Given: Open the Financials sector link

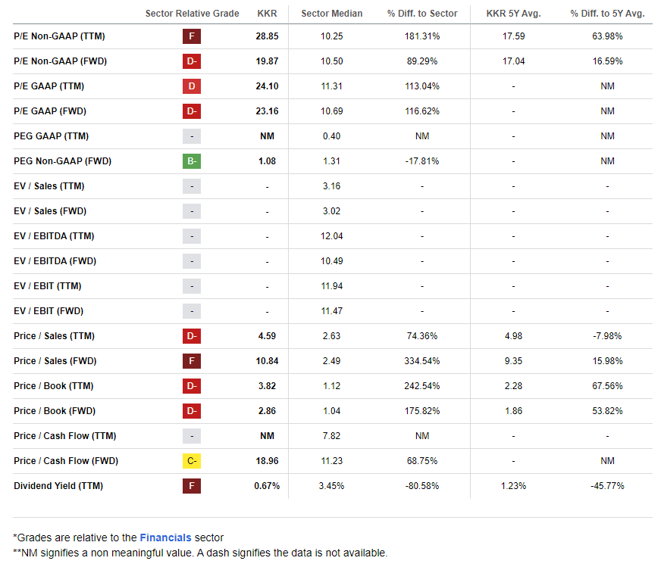Looking at the screenshot, I should (165, 538).
